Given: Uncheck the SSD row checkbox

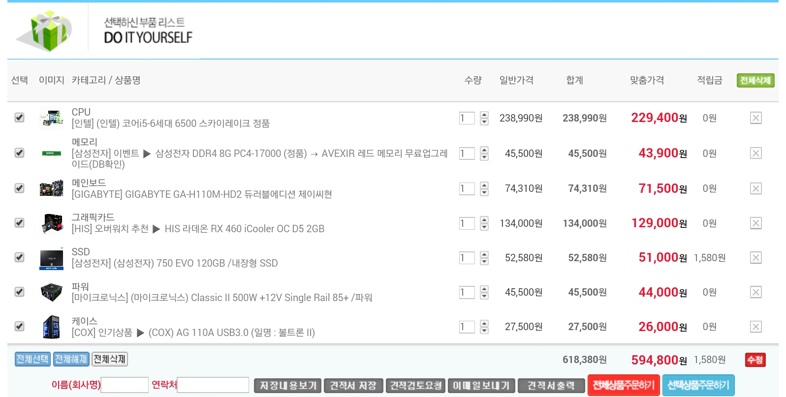Looking at the screenshot, I should click(19, 257).
